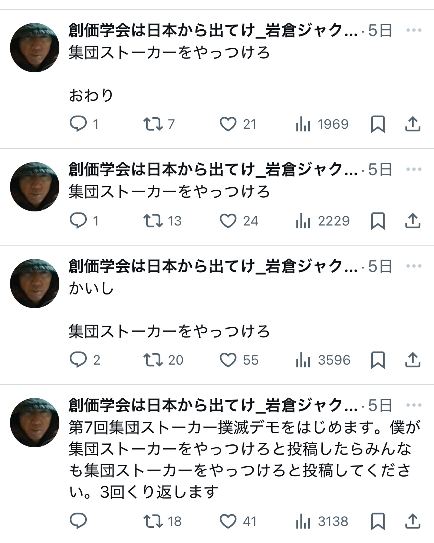The image size is (434, 543).
Task: Reply to the post ending with おわり
Action: pos(78,124)
